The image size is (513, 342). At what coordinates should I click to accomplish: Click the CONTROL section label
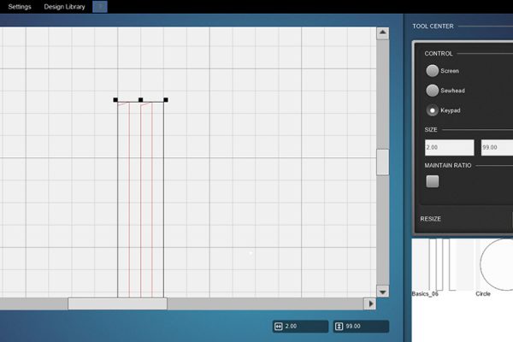[x=439, y=53]
